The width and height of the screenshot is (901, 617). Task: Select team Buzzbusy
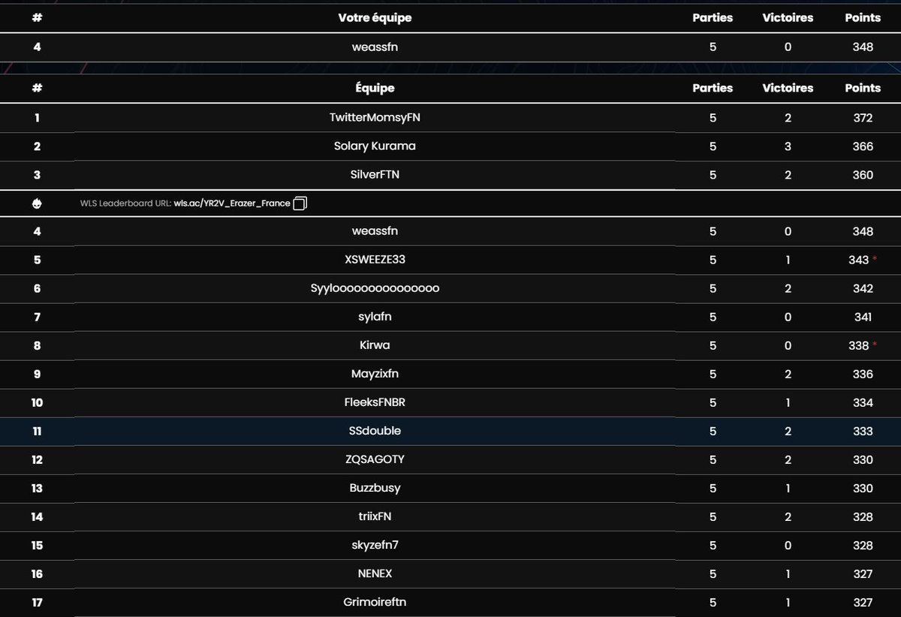pyautogui.click(x=375, y=488)
